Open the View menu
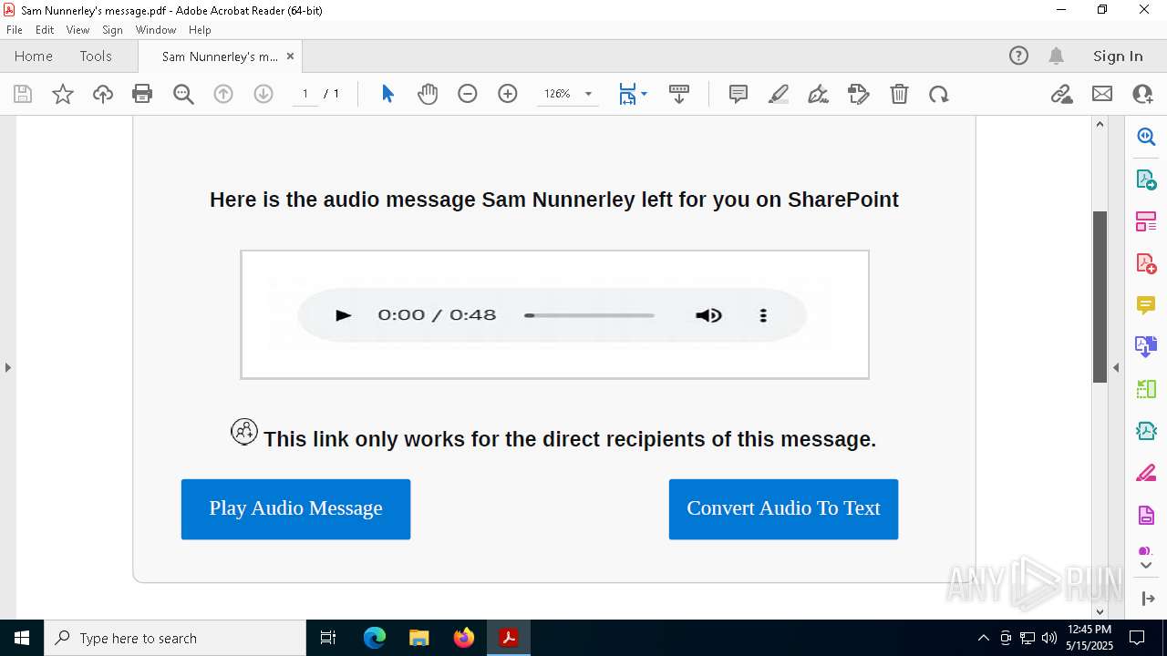 (x=77, y=30)
